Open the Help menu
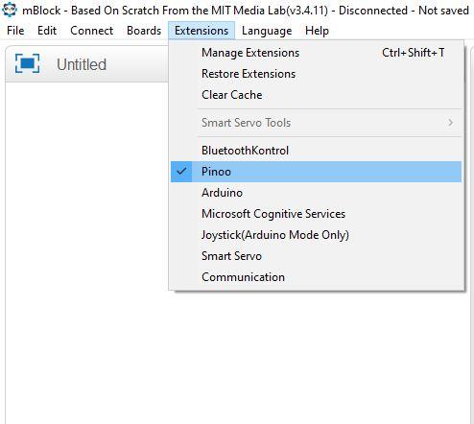The width and height of the screenshot is (474, 424). pyautogui.click(x=317, y=31)
